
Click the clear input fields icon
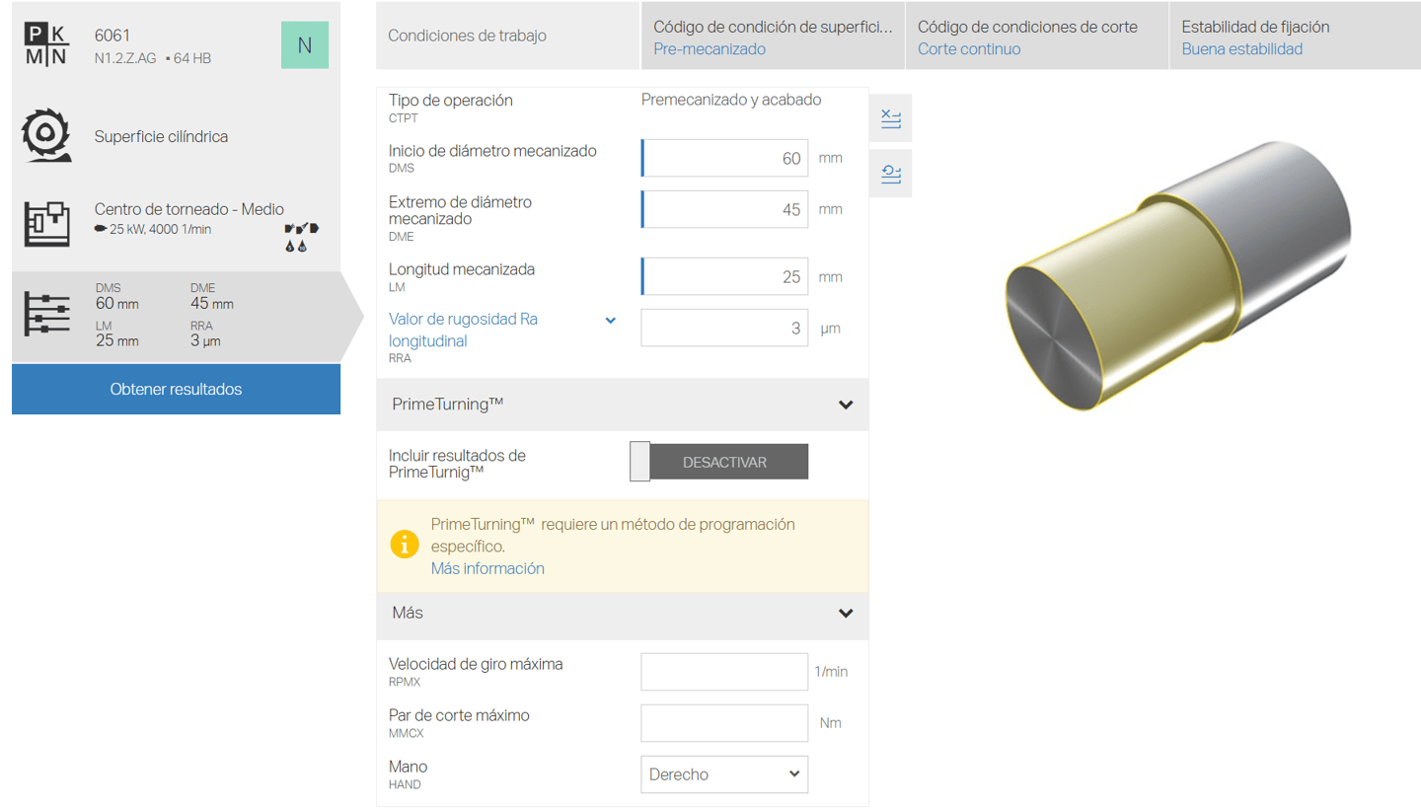coord(891,118)
